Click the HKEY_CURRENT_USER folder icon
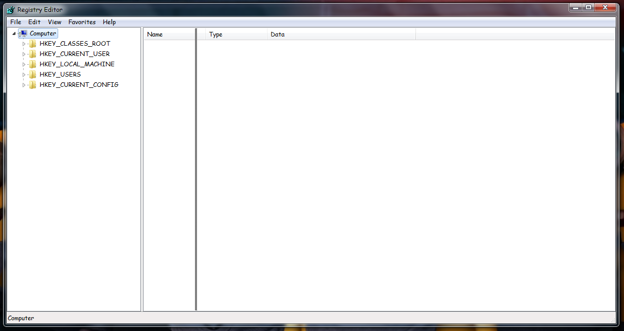 point(33,54)
